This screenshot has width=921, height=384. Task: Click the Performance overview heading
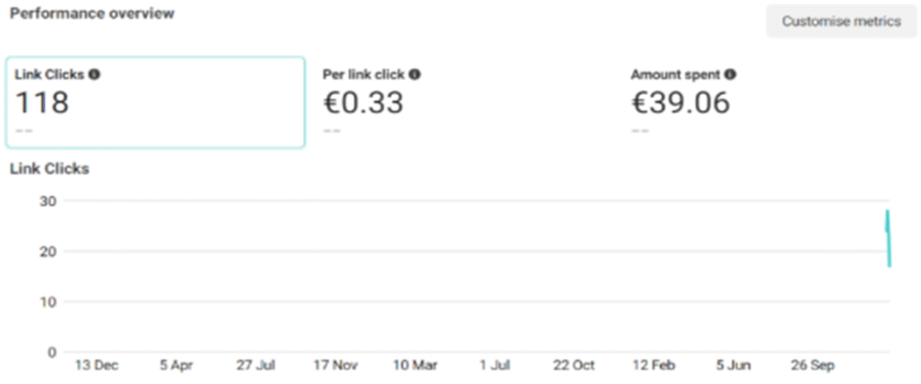point(93,13)
